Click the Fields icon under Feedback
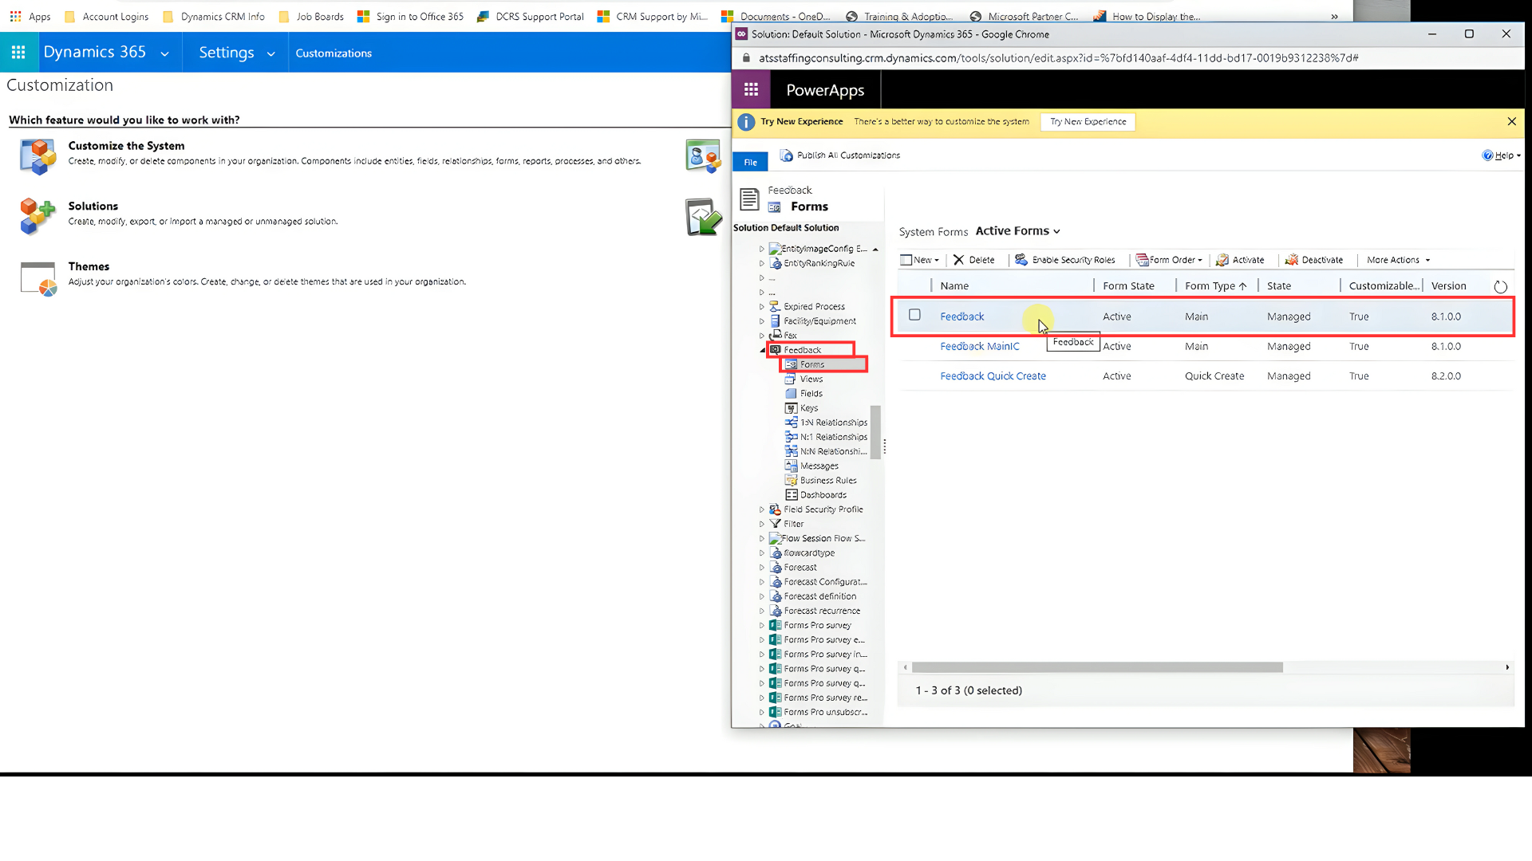The height and width of the screenshot is (861, 1532). (791, 394)
